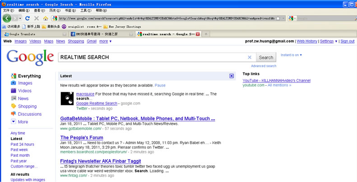
Task: Expand the More options in sidebar
Action: pyautogui.click(x=23, y=122)
